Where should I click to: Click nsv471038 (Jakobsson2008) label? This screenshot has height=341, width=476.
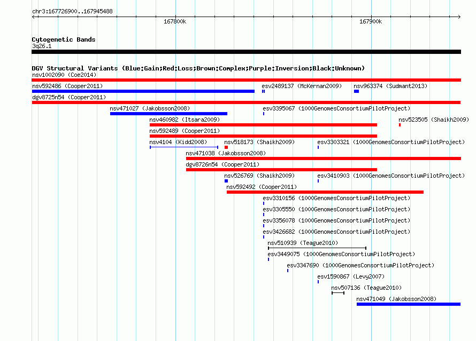tap(226, 153)
